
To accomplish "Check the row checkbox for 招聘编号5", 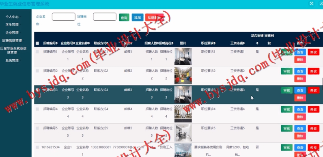I will [x=37, y=128].
